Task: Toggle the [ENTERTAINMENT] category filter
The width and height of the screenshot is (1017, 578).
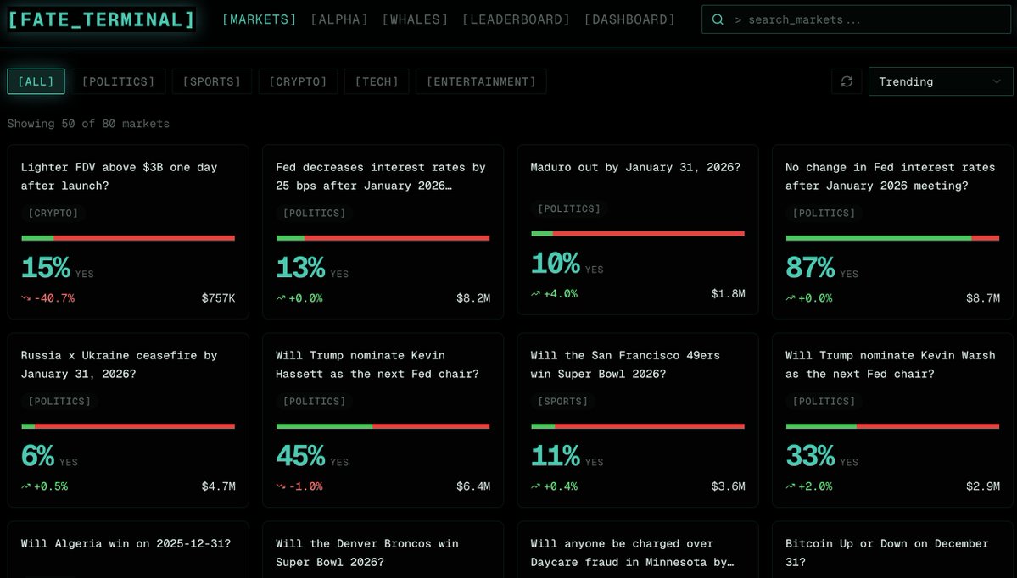Action: (481, 81)
